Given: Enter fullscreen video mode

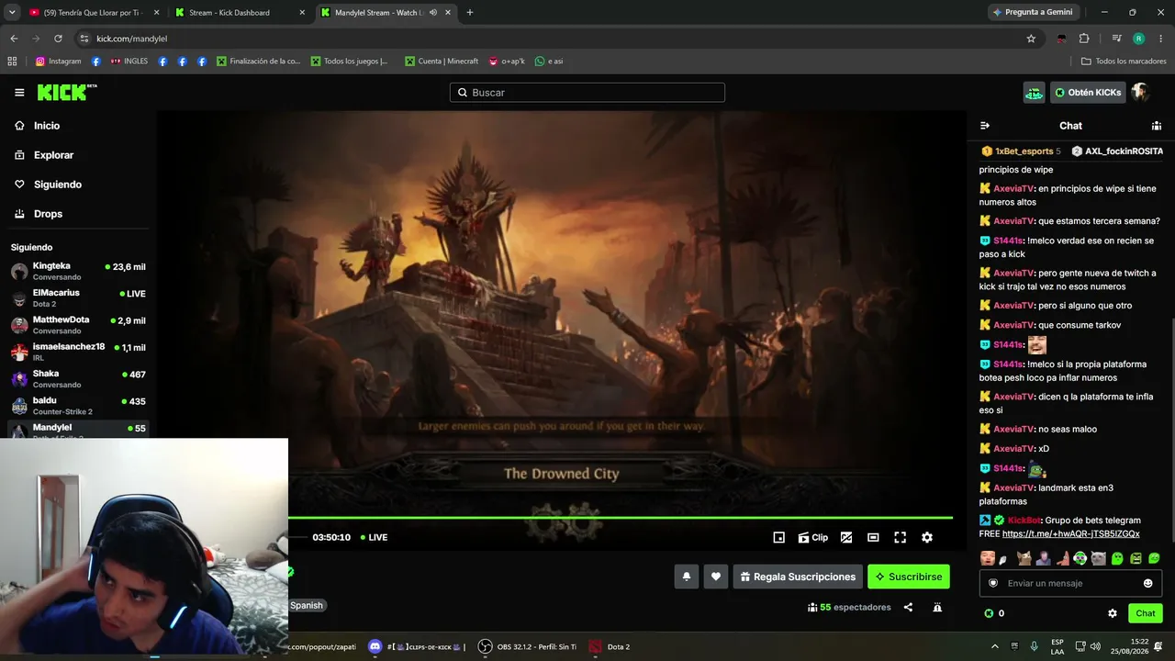Looking at the screenshot, I should 901,538.
